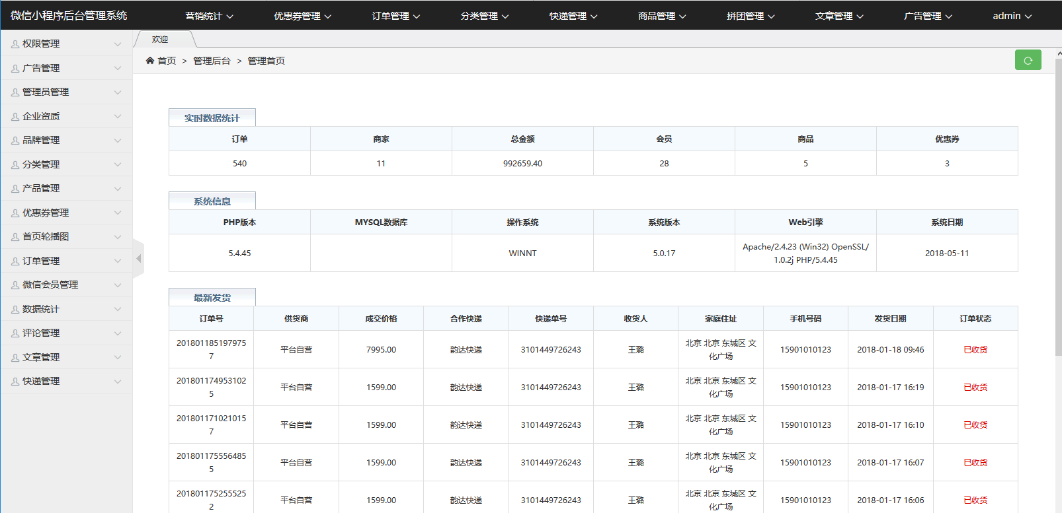Open the 拼团管理 top menu
Viewport: 1062px width, 513px height.
[x=751, y=16]
